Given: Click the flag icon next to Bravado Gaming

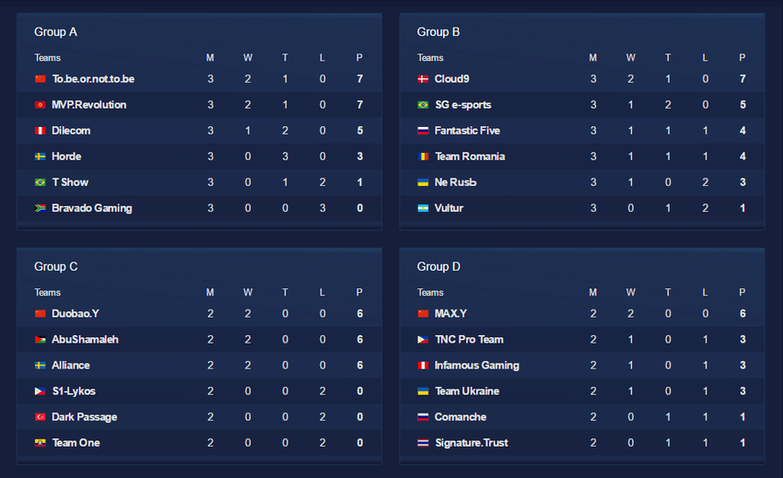Looking at the screenshot, I should [x=40, y=208].
